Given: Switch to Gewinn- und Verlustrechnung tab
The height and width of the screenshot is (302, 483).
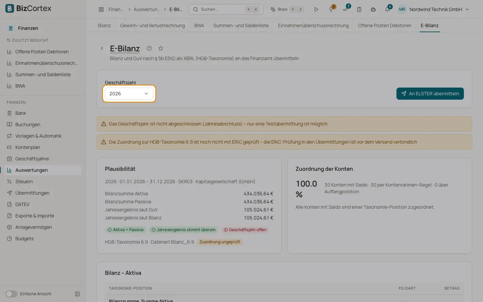Looking at the screenshot, I should pos(152,26).
